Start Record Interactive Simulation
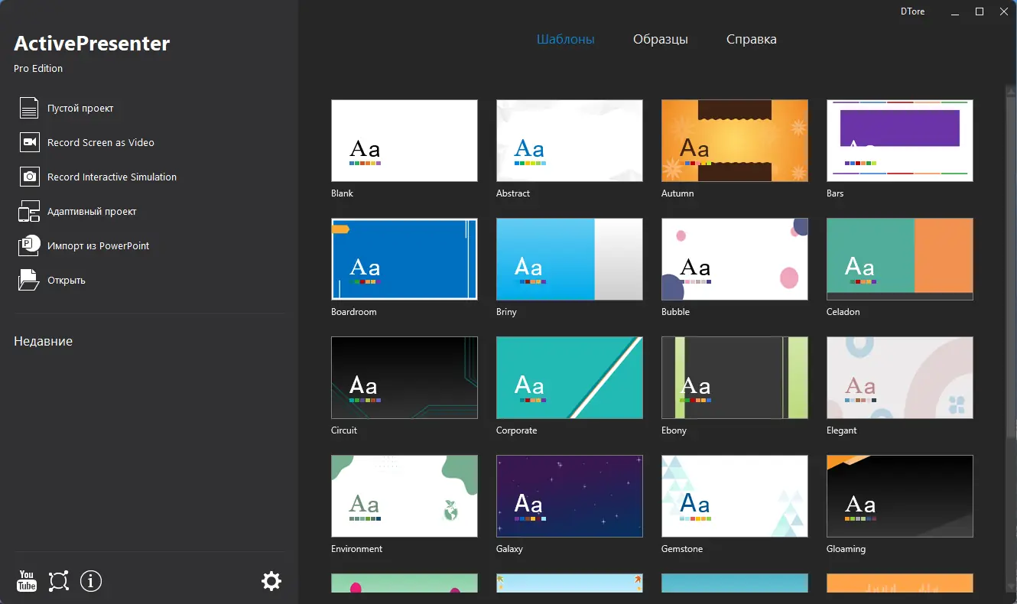Viewport: 1017px width, 604px height. pos(112,177)
